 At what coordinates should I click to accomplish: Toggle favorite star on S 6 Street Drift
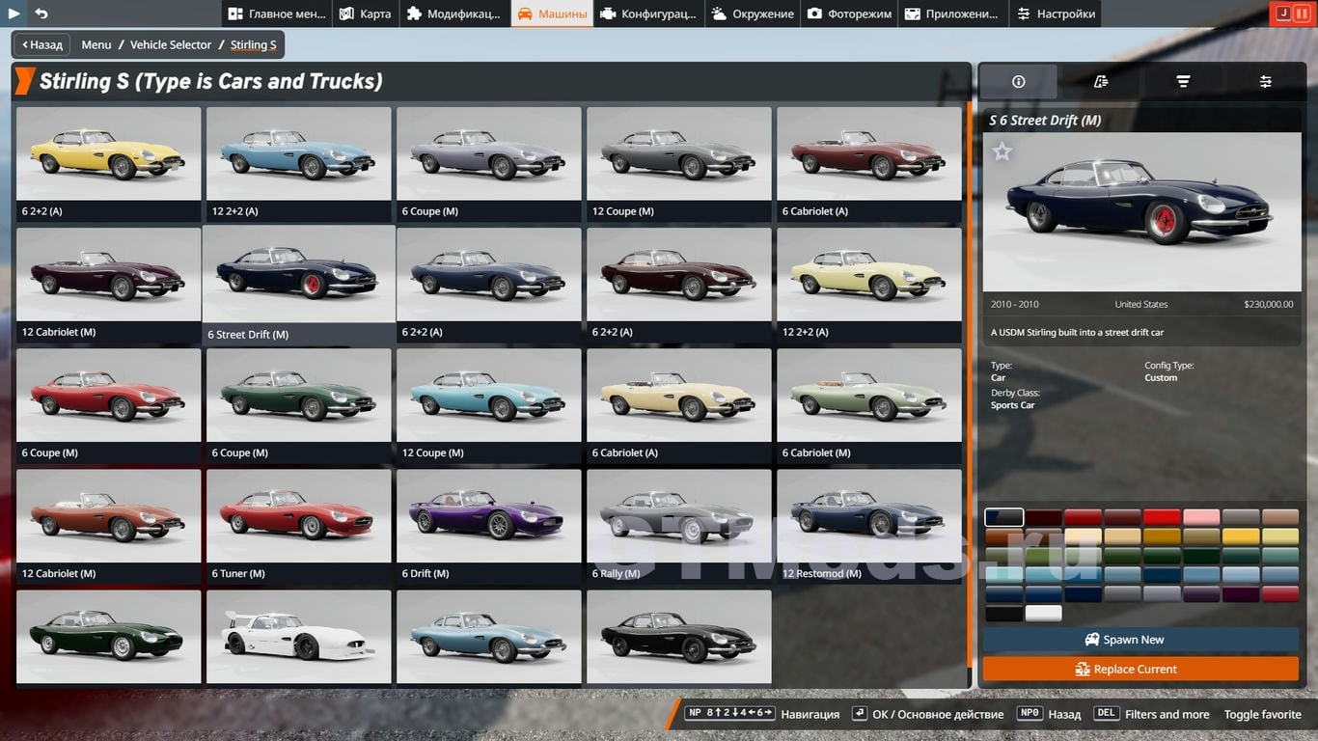1002,151
